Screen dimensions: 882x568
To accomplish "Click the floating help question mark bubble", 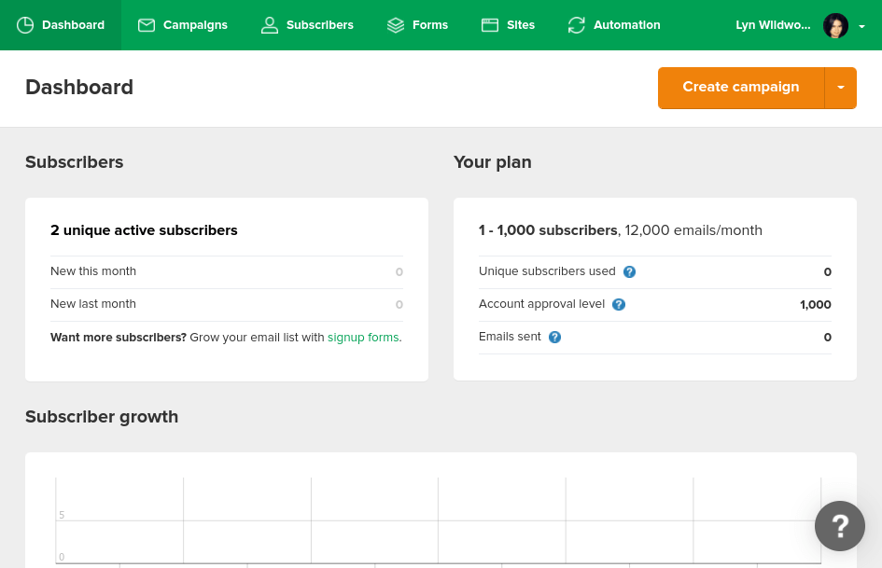I will pyautogui.click(x=839, y=525).
